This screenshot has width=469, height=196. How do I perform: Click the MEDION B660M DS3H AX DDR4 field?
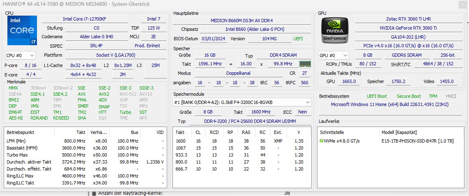tap(241, 21)
